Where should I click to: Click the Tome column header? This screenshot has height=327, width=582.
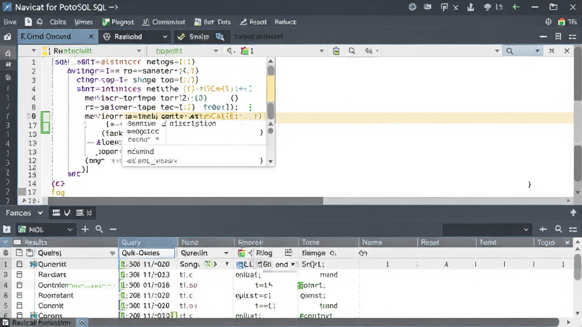pyautogui.click(x=328, y=242)
